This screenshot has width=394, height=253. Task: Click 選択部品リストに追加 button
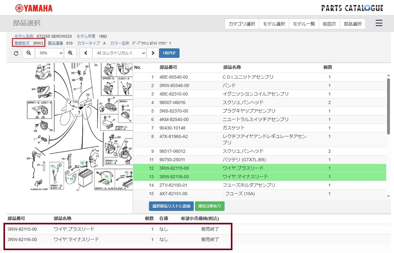click(x=171, y=206)
